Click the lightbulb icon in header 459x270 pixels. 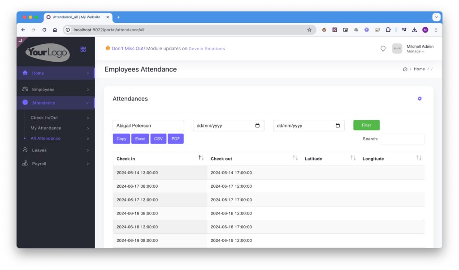coord(383,49)
